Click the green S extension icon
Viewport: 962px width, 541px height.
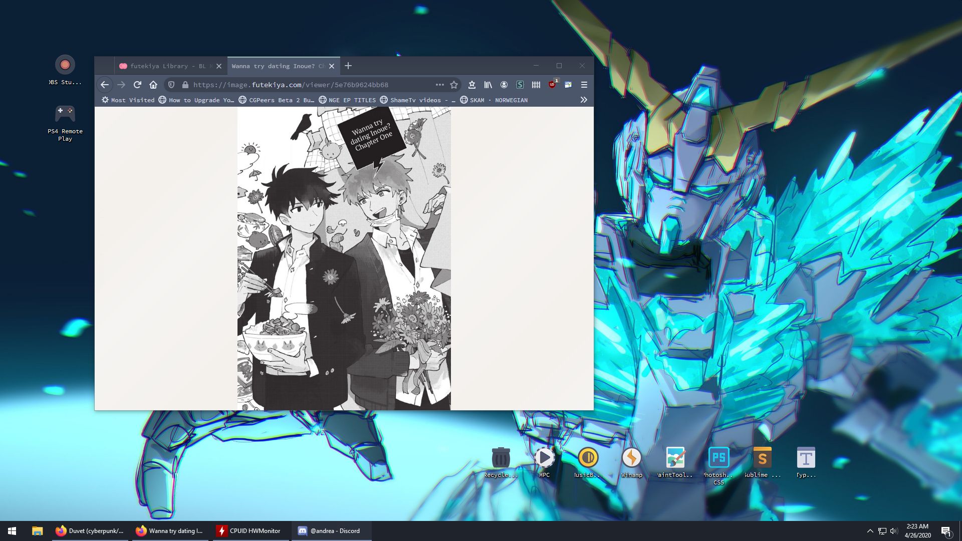coord(520,85)
